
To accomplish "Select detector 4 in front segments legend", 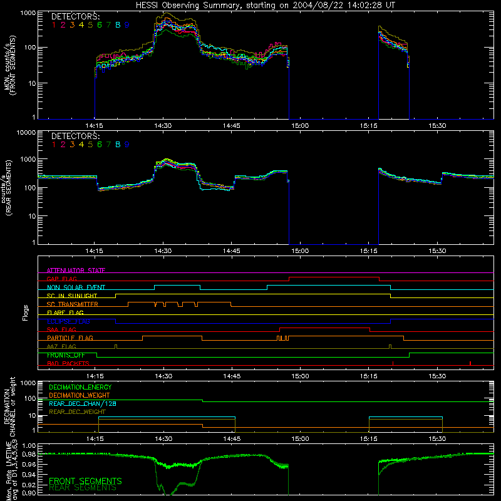I will point(81,25).
